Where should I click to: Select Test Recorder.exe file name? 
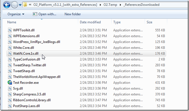(x=26, y=83)
